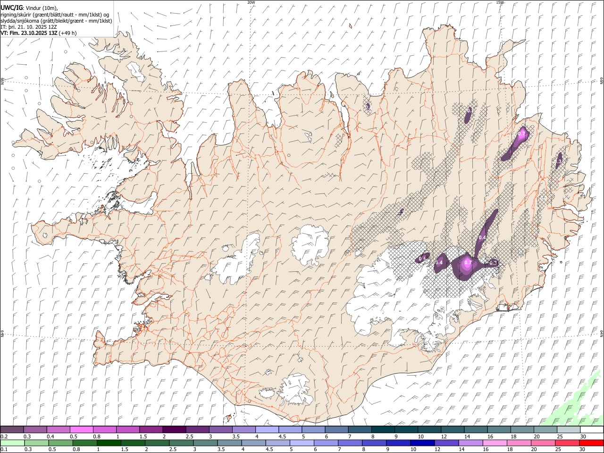Viewport: 604px width, 453px height.
Task: Click the '3.5' label under the lower legend row
Action: pos(220,450)
